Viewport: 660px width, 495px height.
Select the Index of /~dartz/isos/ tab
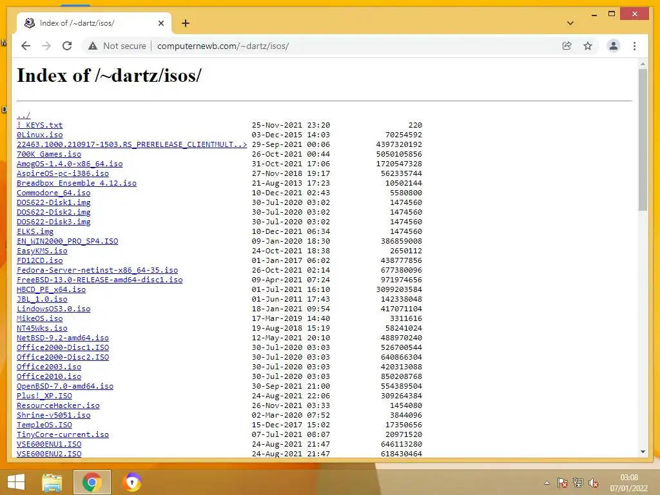(x=95, y=23)
